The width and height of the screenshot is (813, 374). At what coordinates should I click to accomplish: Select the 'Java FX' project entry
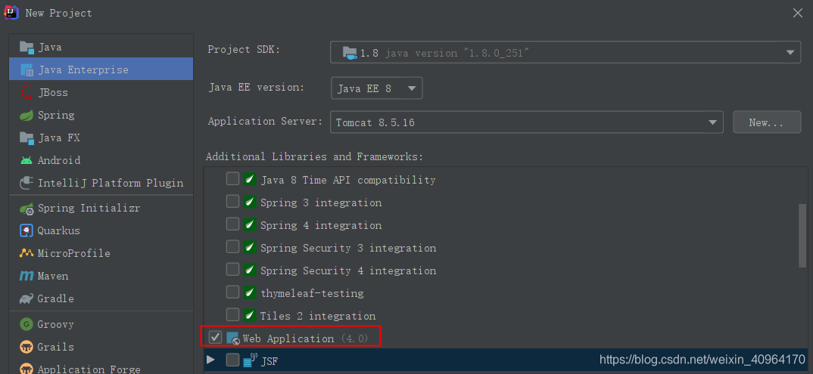pos(101,138)
